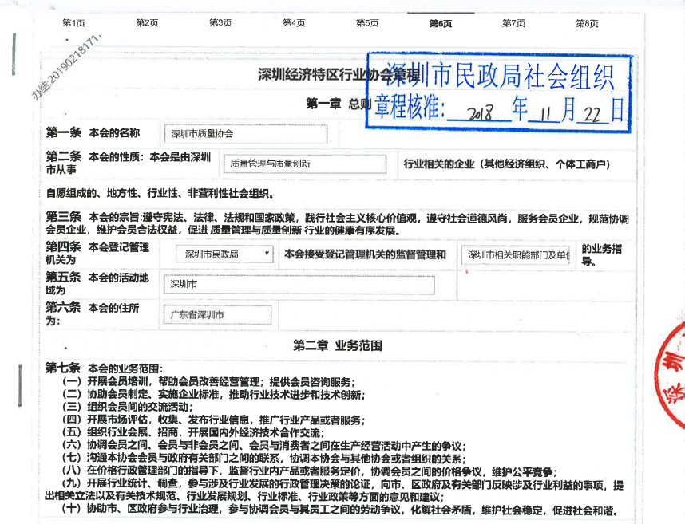Viewport: 685px width, 524px height.
Task: Switch to the 第2页 tab
Action: [x=147, y=23]
